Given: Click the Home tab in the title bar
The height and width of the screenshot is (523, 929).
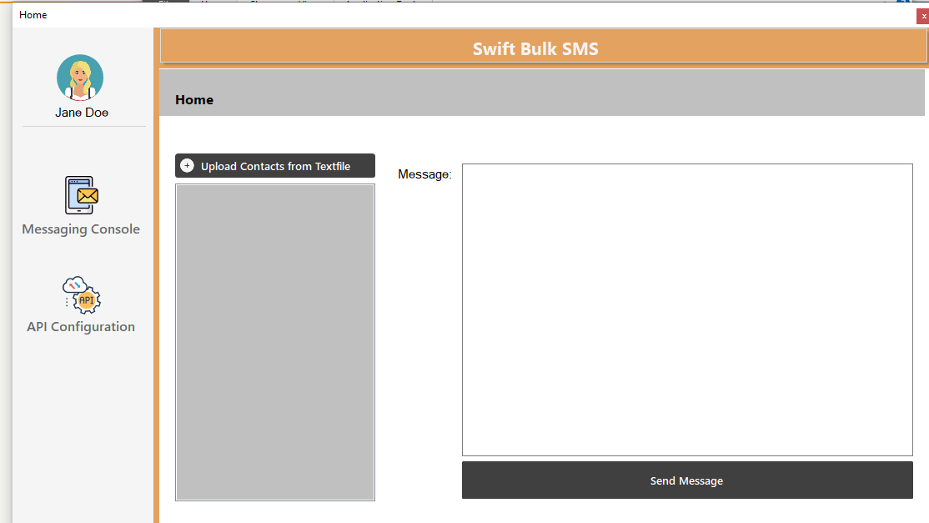Looking at the screenshot, I should (33, 14).
